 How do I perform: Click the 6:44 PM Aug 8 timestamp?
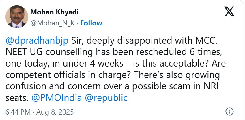tap(40, 111)
